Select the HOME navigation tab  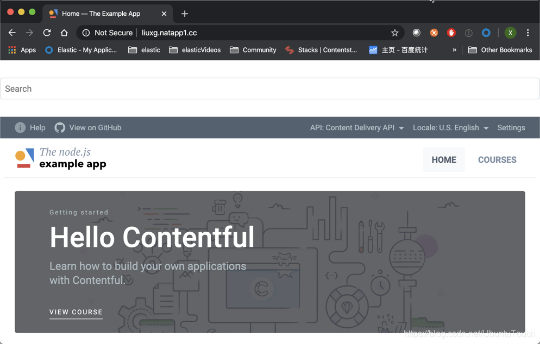tap(444, 160)
